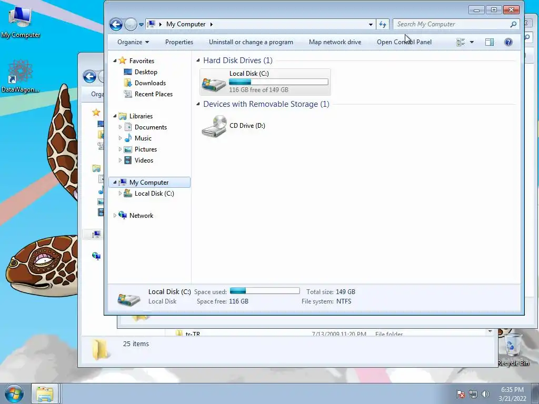Click the Hard Disk Drives (1) header

(238, 60)
